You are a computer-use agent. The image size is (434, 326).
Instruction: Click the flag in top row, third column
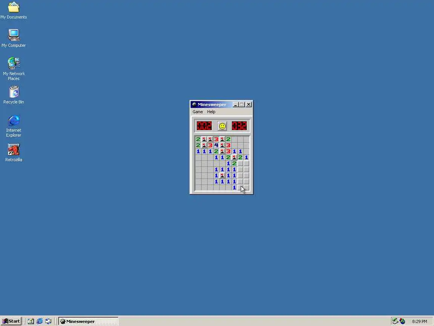[210, 139]
